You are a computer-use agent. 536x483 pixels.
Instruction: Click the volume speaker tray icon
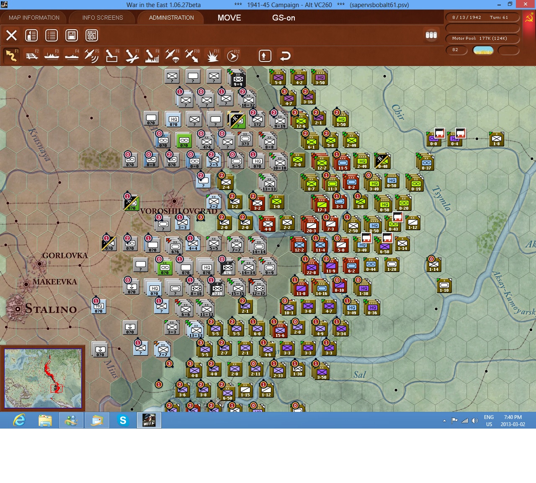[474, 421]
